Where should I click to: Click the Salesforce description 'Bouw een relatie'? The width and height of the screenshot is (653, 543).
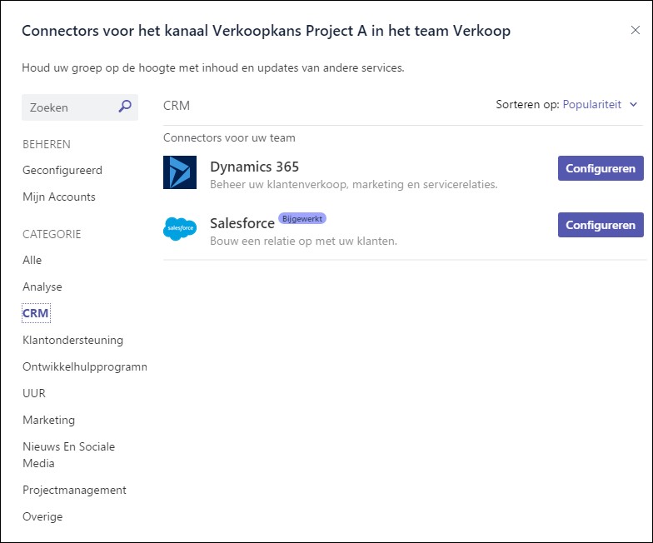tap(303, 242)
